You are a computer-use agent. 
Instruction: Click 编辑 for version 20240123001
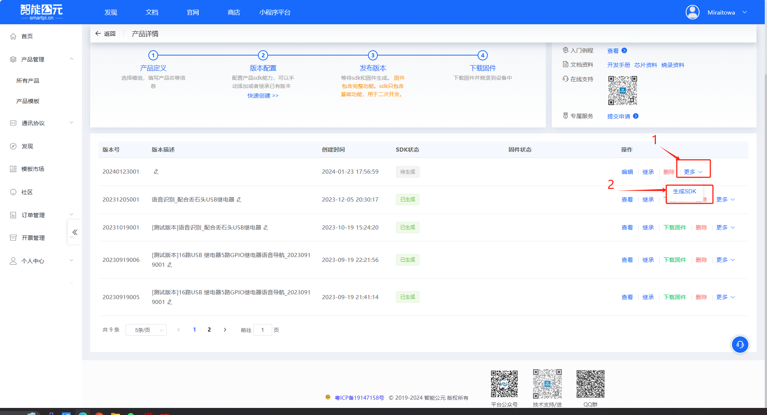point(627,172)
